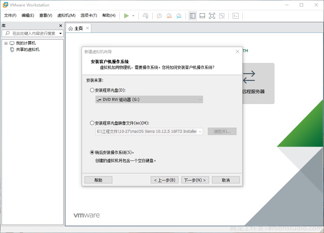Open the DVD RW 驱动器 (G:) dropdown
The height and width of the screenshot is (233, 324).
point(149,100)
